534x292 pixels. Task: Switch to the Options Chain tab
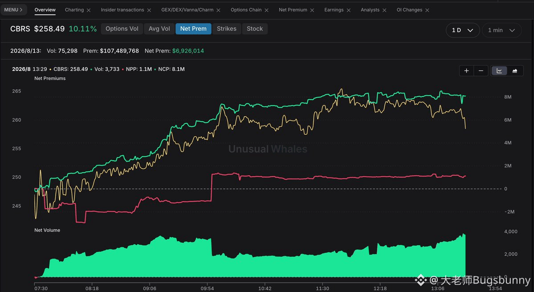[246, 10]
